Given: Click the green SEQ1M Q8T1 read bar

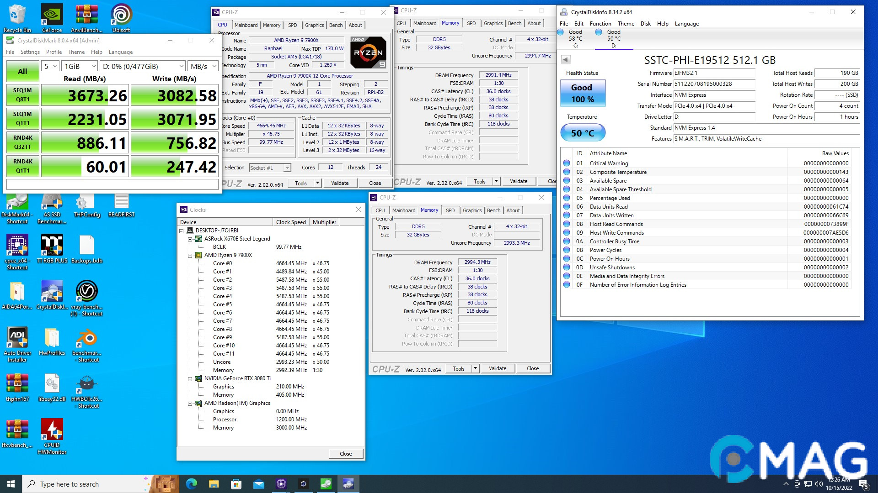Looking at the screenshot, I should coord(85,95).
